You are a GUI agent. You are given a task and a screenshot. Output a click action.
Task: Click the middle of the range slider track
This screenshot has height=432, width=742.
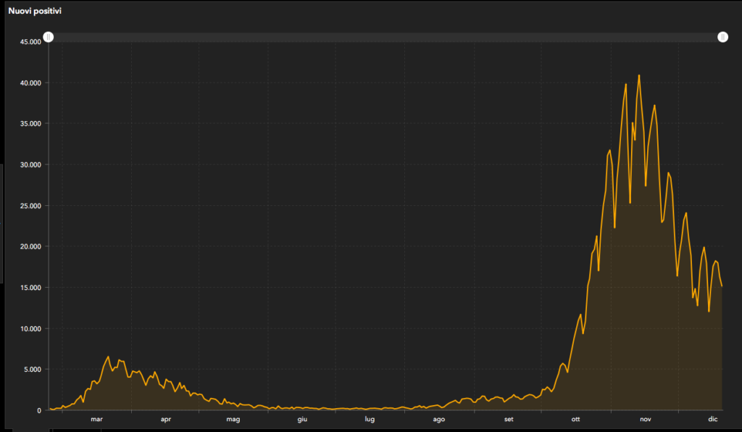tap(385, 37)
